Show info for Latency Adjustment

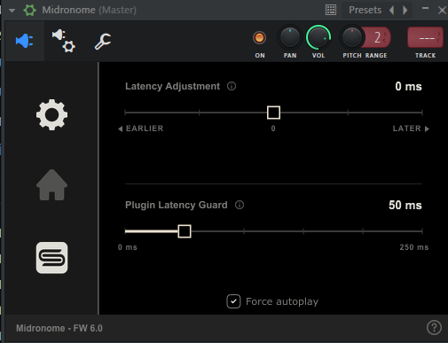pos(232,86)
